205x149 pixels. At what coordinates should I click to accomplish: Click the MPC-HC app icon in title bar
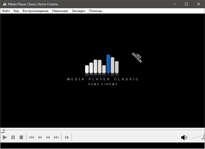pos(5,4)
